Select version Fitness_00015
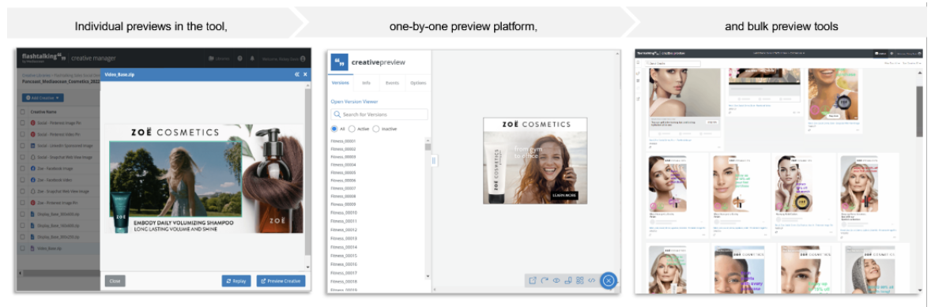The image size is (935, 307). 344,255
